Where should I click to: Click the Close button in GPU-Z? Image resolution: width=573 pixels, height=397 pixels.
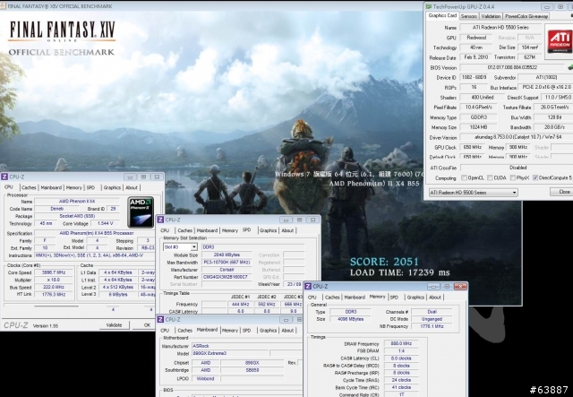click(563, 192)
